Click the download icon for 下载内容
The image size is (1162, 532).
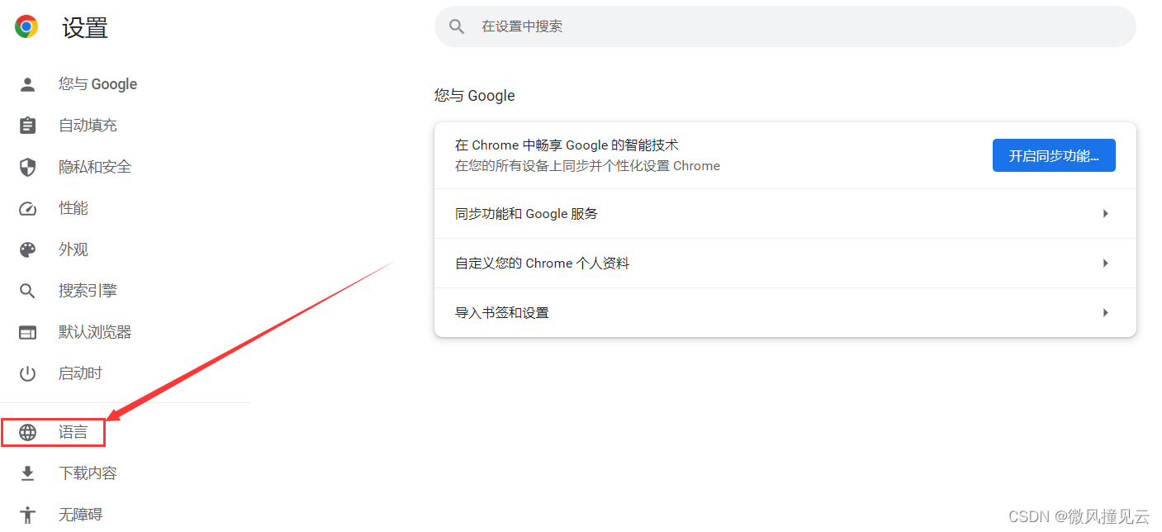(28, 473)
